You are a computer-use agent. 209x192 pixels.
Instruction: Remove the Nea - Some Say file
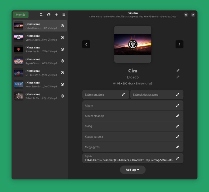coord(62,84)
